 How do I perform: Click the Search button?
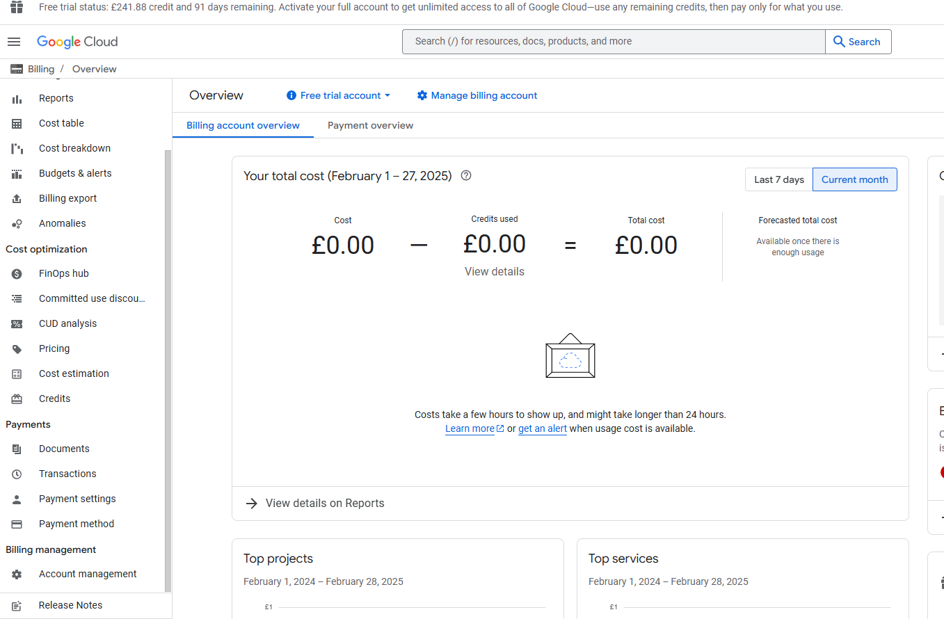pyautogui.click(x=858, y=42)
